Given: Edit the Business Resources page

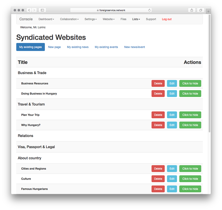Looking at the screenshot, I should (x=172, y=83).
